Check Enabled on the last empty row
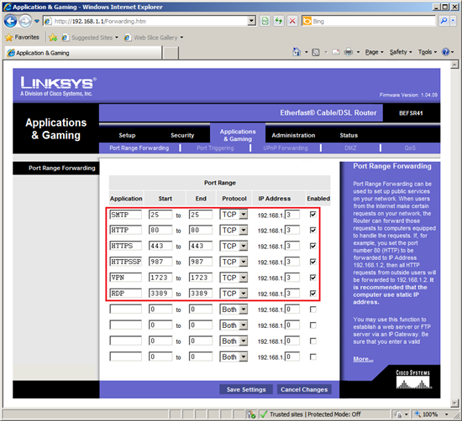This screenshot has width=462, height=421. [313, 357]
